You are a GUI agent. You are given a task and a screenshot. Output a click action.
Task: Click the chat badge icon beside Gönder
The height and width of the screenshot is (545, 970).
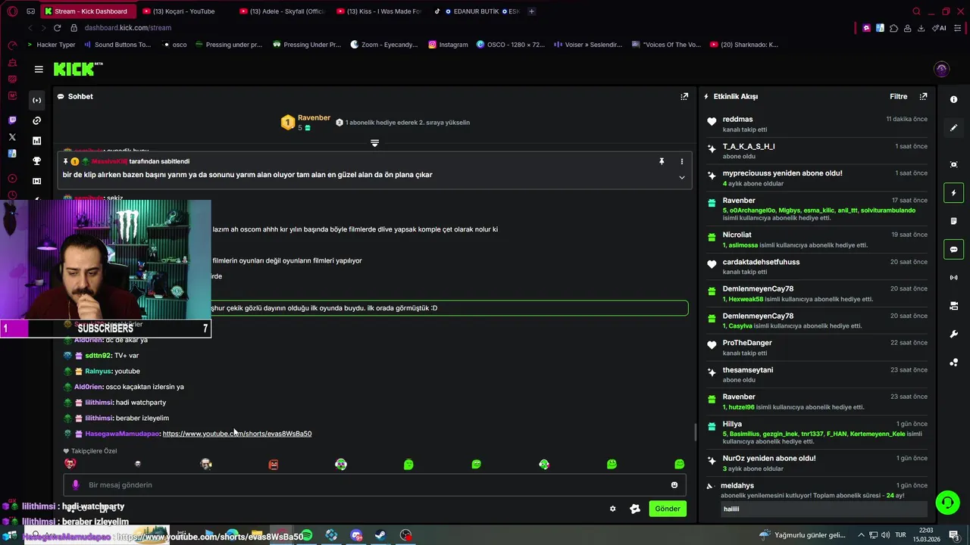[x=635, y=509]
